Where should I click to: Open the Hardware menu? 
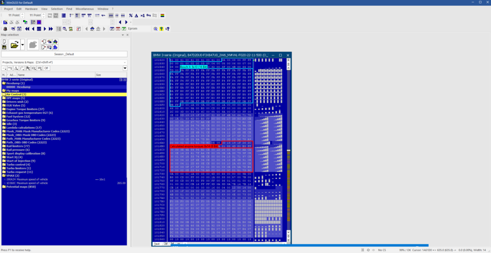31,9
